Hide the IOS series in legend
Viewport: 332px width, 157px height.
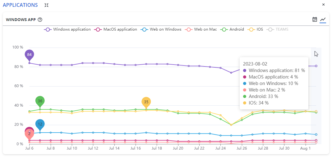(256, 29)
